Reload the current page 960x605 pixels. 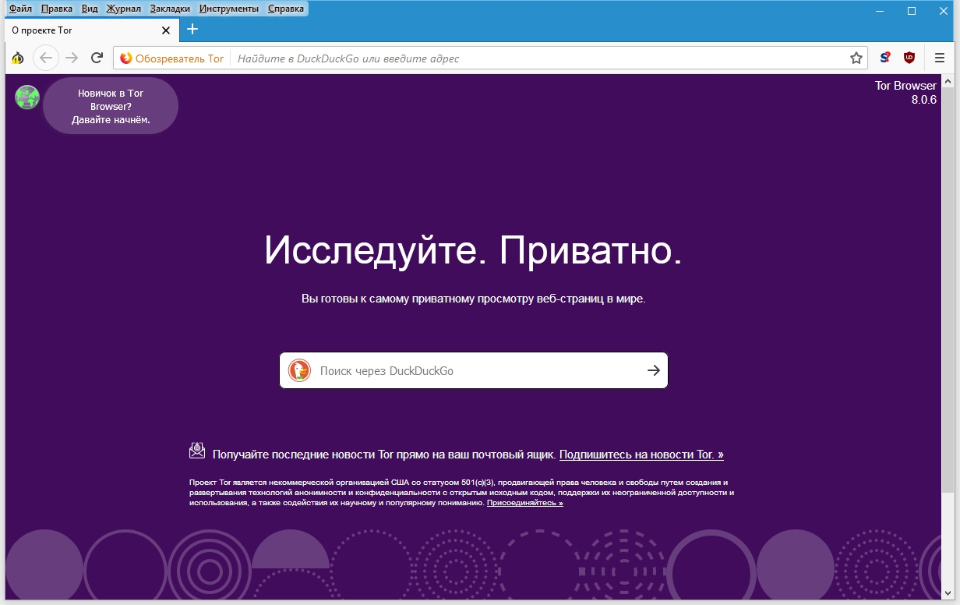tap(97, 58)
